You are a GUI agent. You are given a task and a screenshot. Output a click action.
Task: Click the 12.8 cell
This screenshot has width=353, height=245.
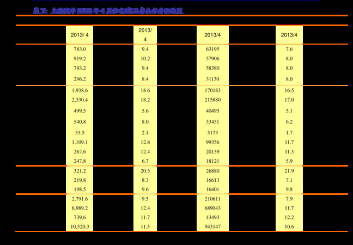click(145, 142)
